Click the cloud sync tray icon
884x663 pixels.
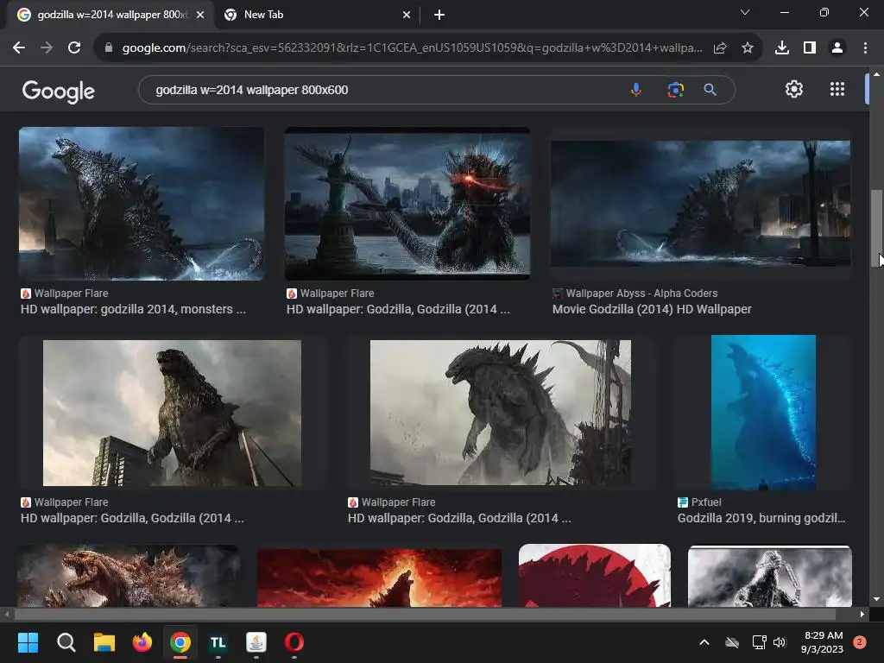[x=732, y=642]
